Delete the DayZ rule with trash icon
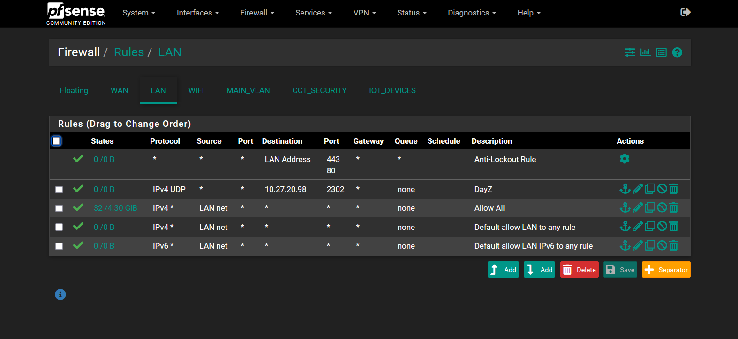This screenshot has height=339, width=738. [673, 189]
